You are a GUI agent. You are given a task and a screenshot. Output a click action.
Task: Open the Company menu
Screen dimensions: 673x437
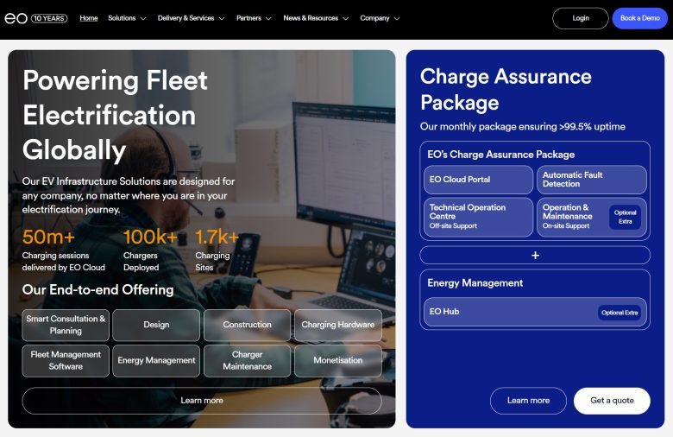[374, 18]
